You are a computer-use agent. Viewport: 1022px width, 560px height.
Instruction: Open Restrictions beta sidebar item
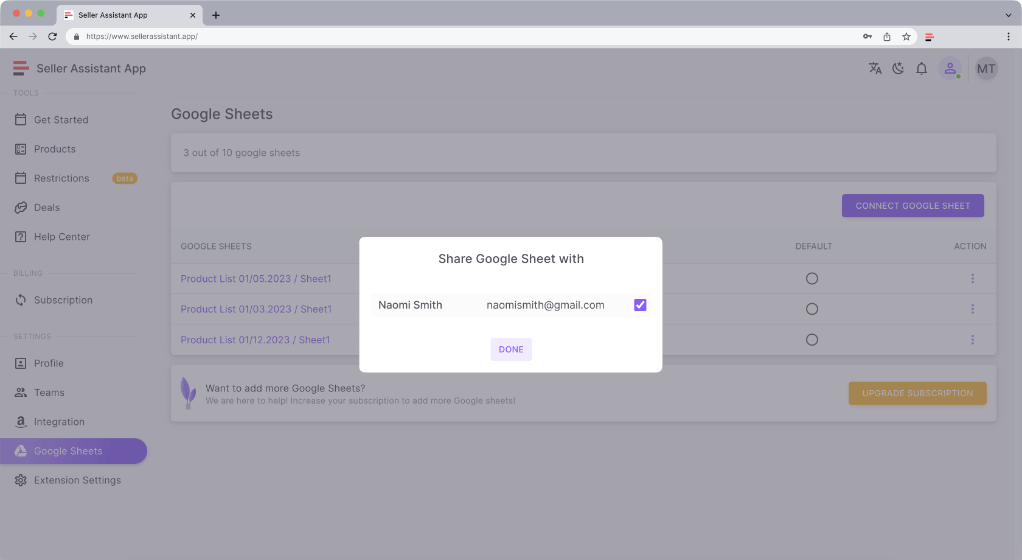[x=61, y=178]
